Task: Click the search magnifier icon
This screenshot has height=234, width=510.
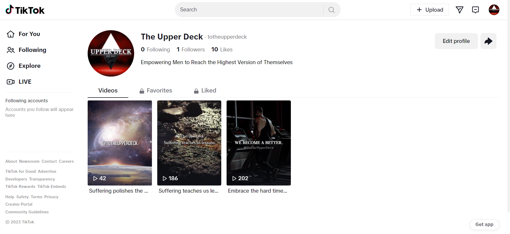Action: click(331, 10)
